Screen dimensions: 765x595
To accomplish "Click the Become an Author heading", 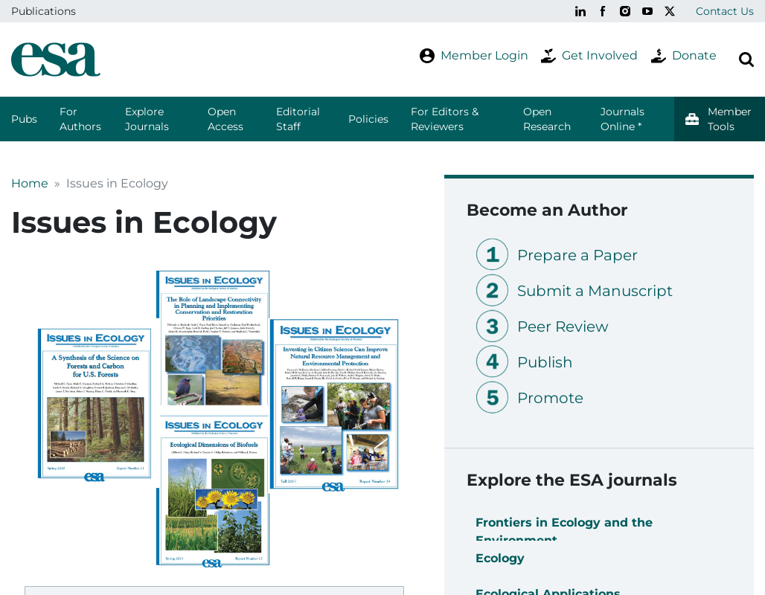I will point(547,210).
